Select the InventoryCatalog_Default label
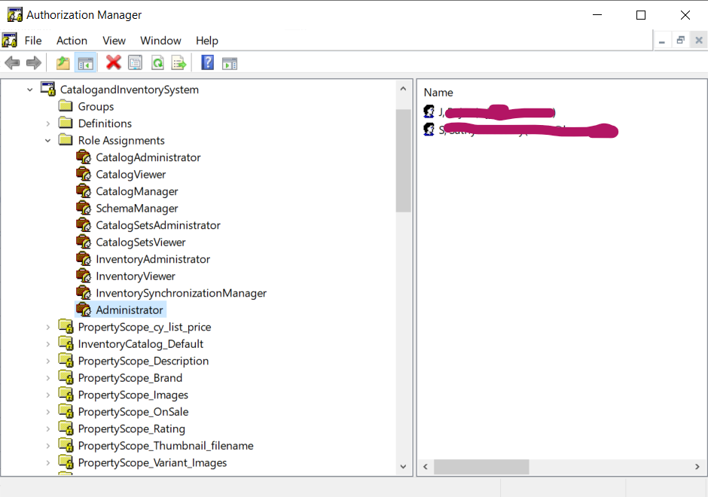The width and height of the screenshot is (708, 497). [140, 344]
